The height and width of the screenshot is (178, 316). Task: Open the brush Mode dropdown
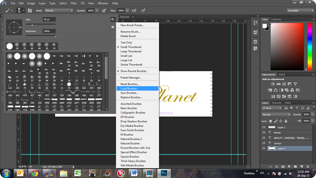[x=58, y=10]
